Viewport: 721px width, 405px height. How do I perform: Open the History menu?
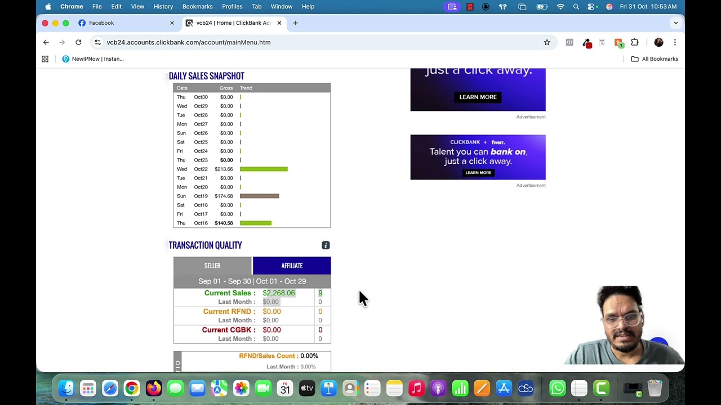163,6
